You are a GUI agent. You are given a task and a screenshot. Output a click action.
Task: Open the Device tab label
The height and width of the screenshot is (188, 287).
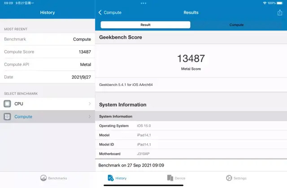click(x=180, y=178)
